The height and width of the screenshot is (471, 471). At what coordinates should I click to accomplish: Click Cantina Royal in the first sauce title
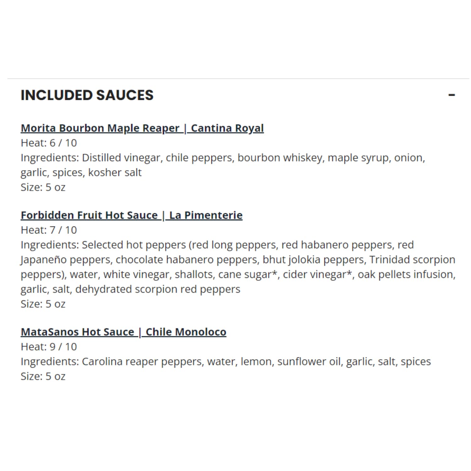[227, 128]
